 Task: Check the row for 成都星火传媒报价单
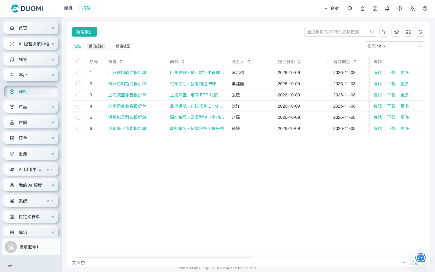coord(79,128)
